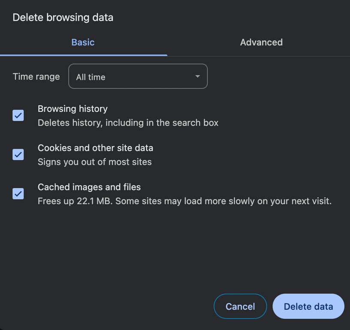Click the Time range field showing All time
The image size is (350, 330).
click(138, 76)
